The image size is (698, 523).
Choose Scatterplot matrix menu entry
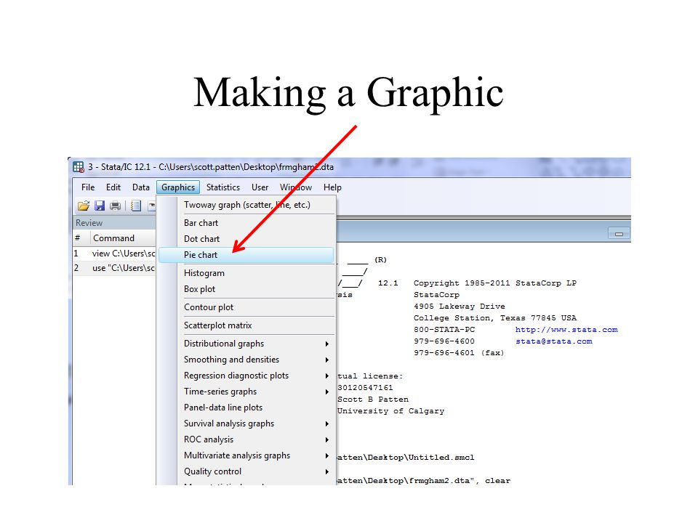click(x=246, y=325)
